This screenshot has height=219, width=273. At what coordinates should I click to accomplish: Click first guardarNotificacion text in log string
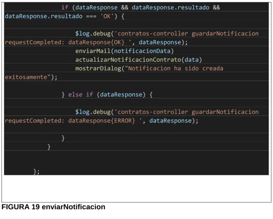[x=225, y=33]
